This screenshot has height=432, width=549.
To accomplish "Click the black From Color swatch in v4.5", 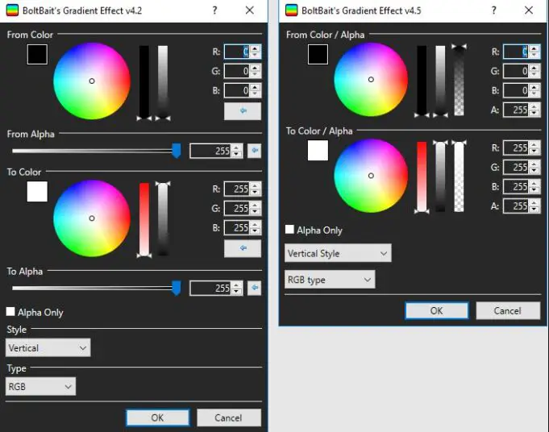I will (x=318, y=54).
